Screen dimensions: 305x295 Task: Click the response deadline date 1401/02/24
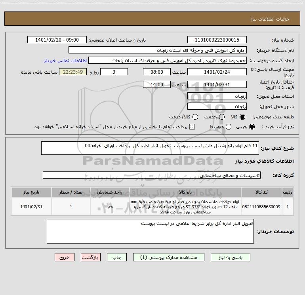[217, 72]
